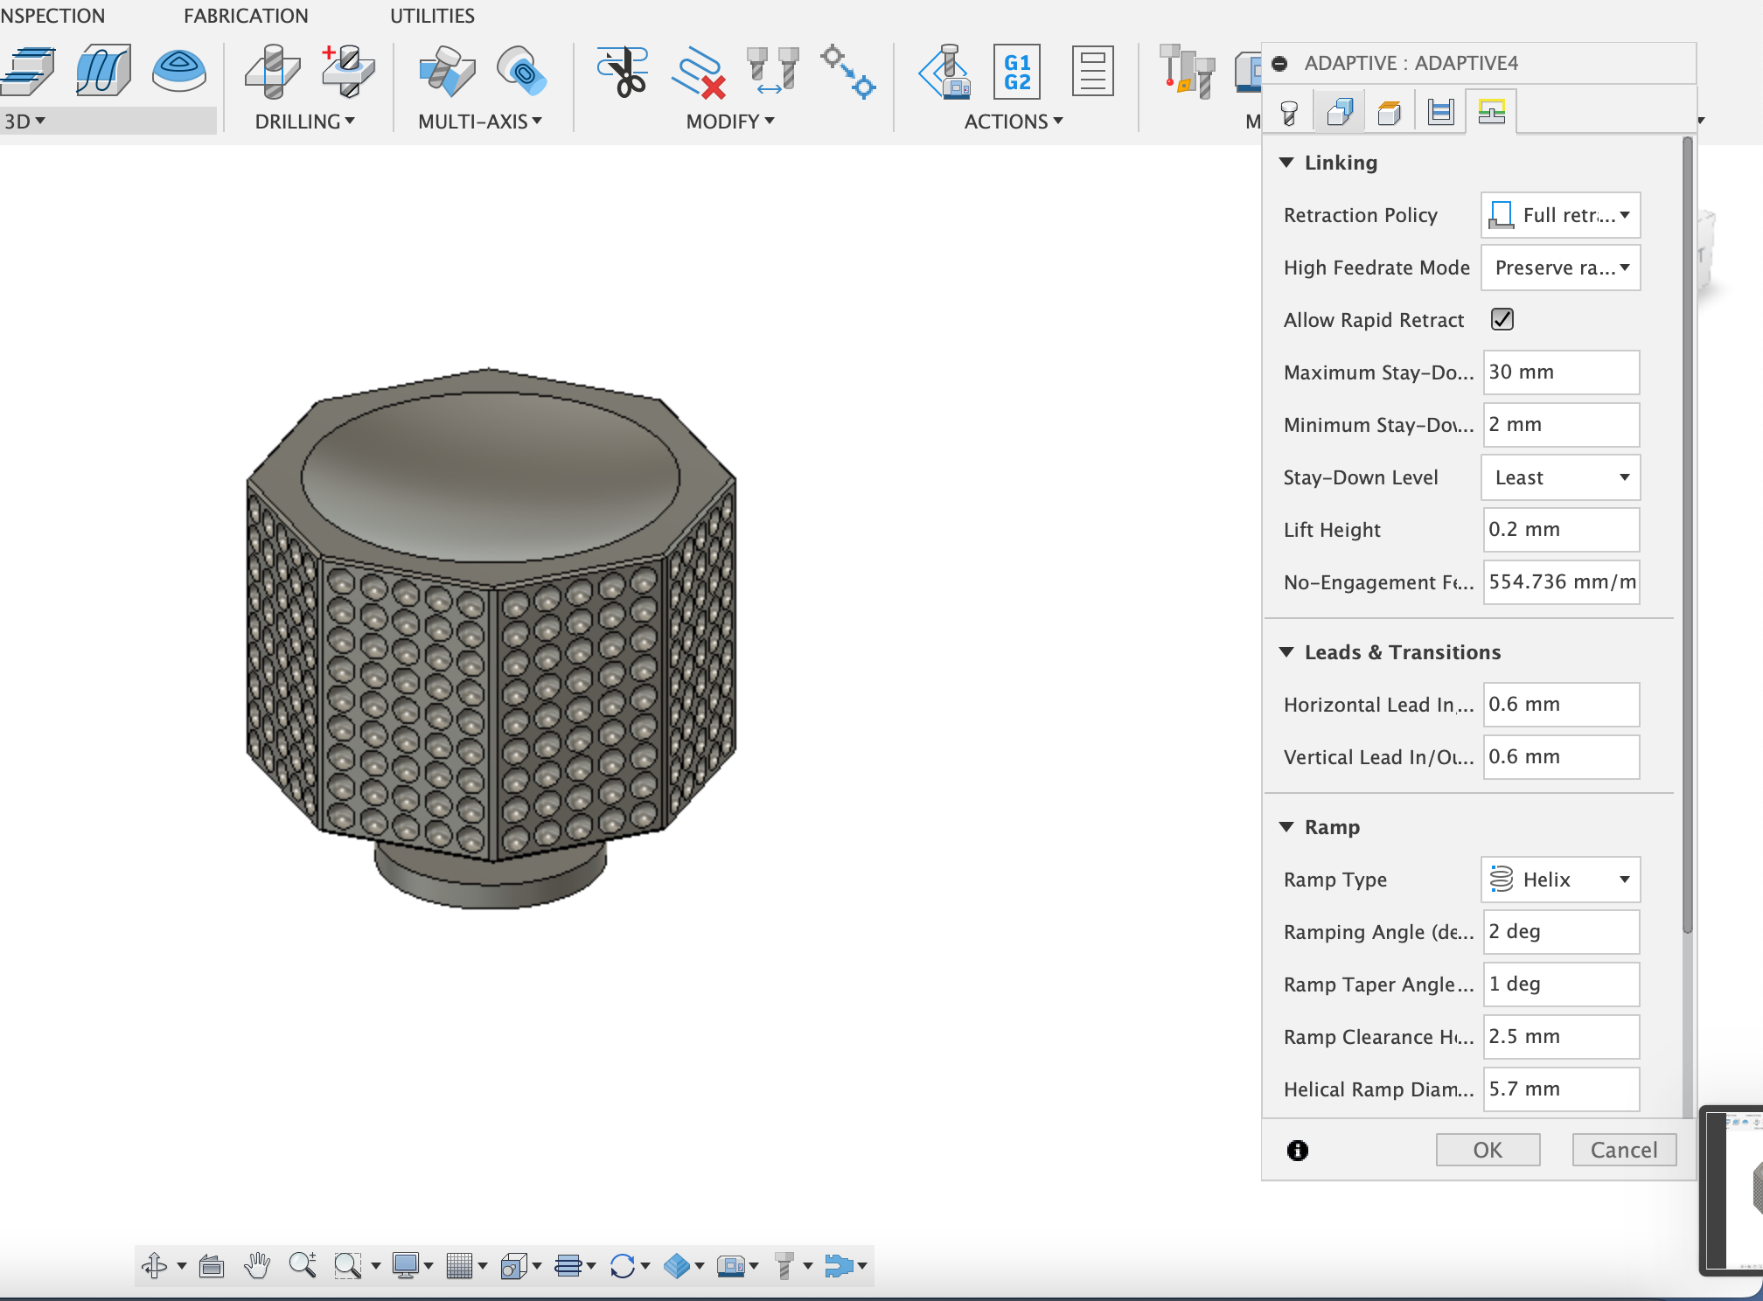This screenshot has height=1301, width=1763.
Task: Click Cancel to discard changes
Action: click(1622, 1148)
